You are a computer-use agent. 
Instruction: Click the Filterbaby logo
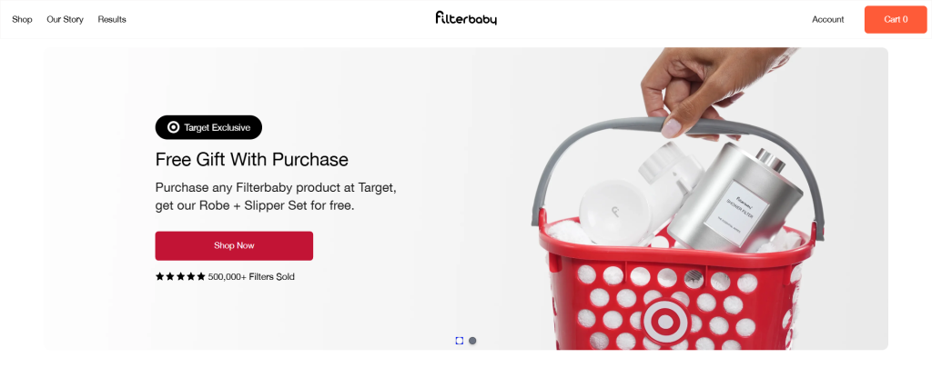tap(466, 18)
